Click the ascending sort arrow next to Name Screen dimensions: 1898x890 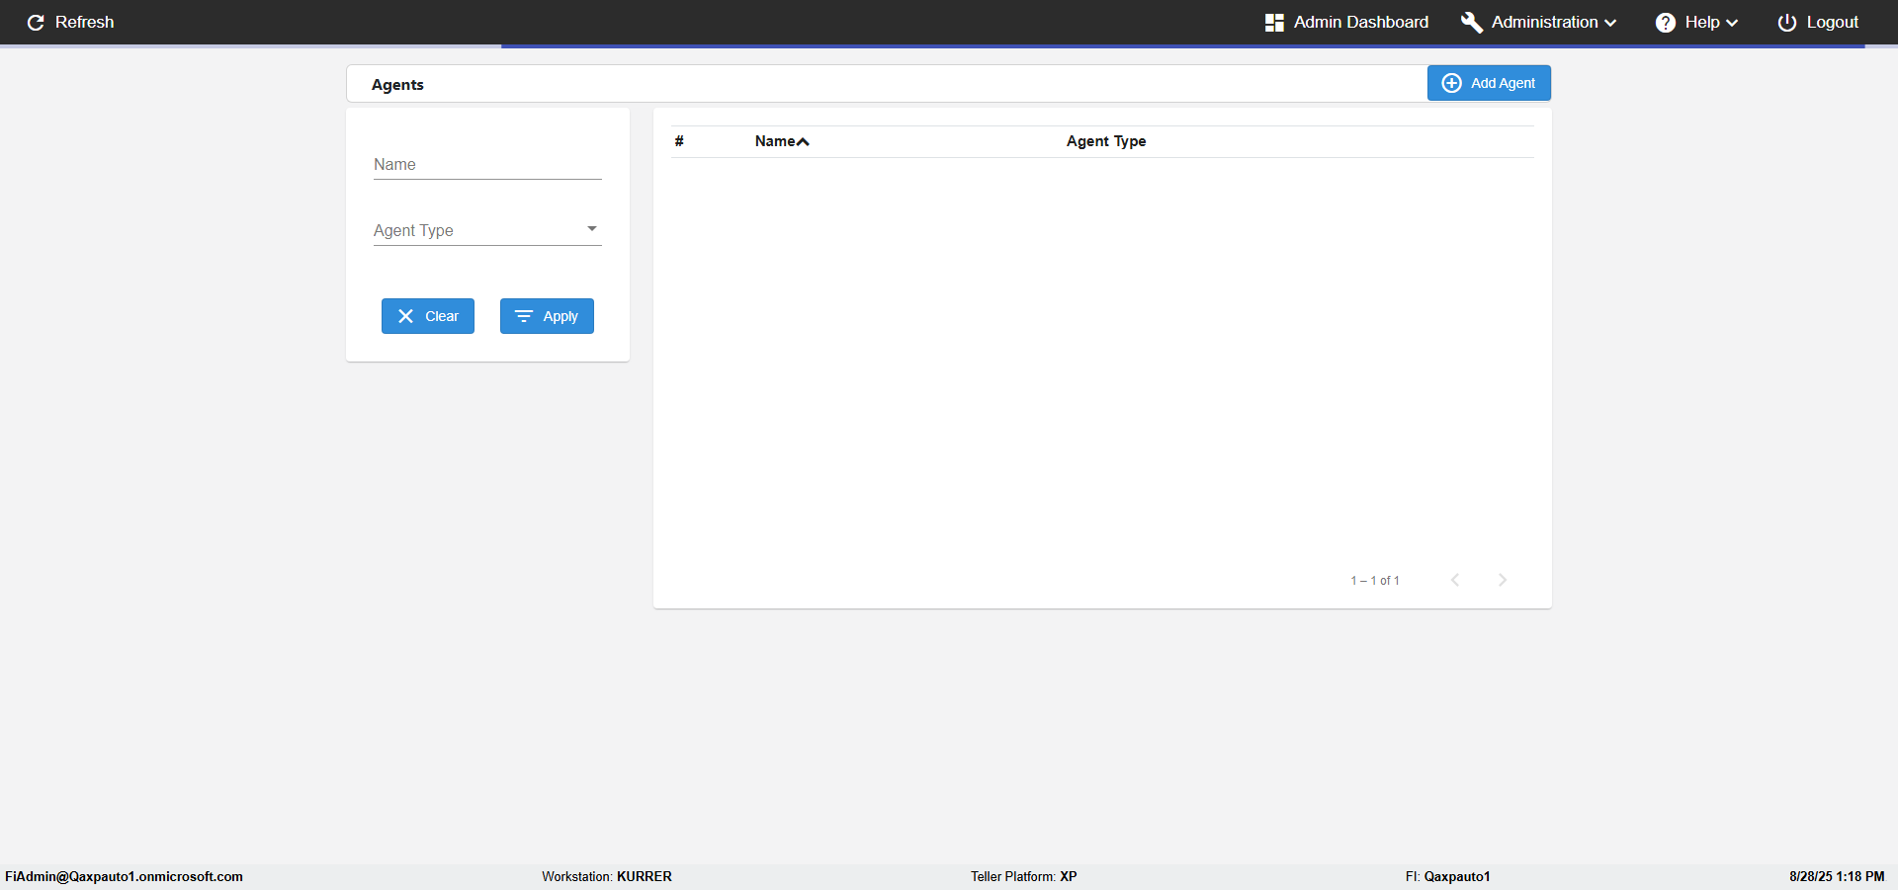point(803,142)
